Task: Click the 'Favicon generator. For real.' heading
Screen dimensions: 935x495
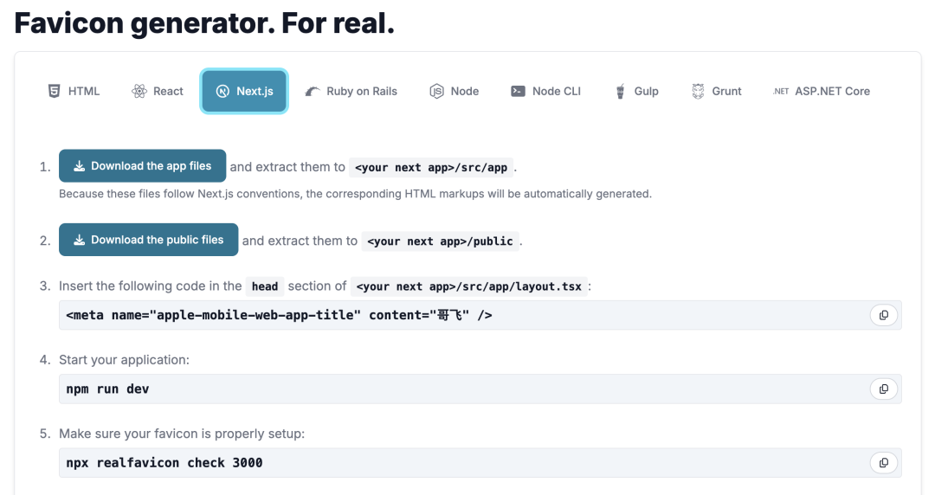Action: click(x=204, y=23)
